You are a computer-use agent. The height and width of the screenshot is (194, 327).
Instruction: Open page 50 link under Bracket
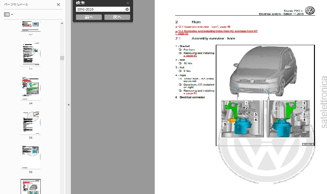pos(190,56)
